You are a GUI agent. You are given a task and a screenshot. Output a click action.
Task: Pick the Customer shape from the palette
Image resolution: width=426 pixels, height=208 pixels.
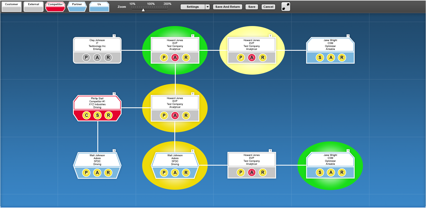[x=12, y=7]
